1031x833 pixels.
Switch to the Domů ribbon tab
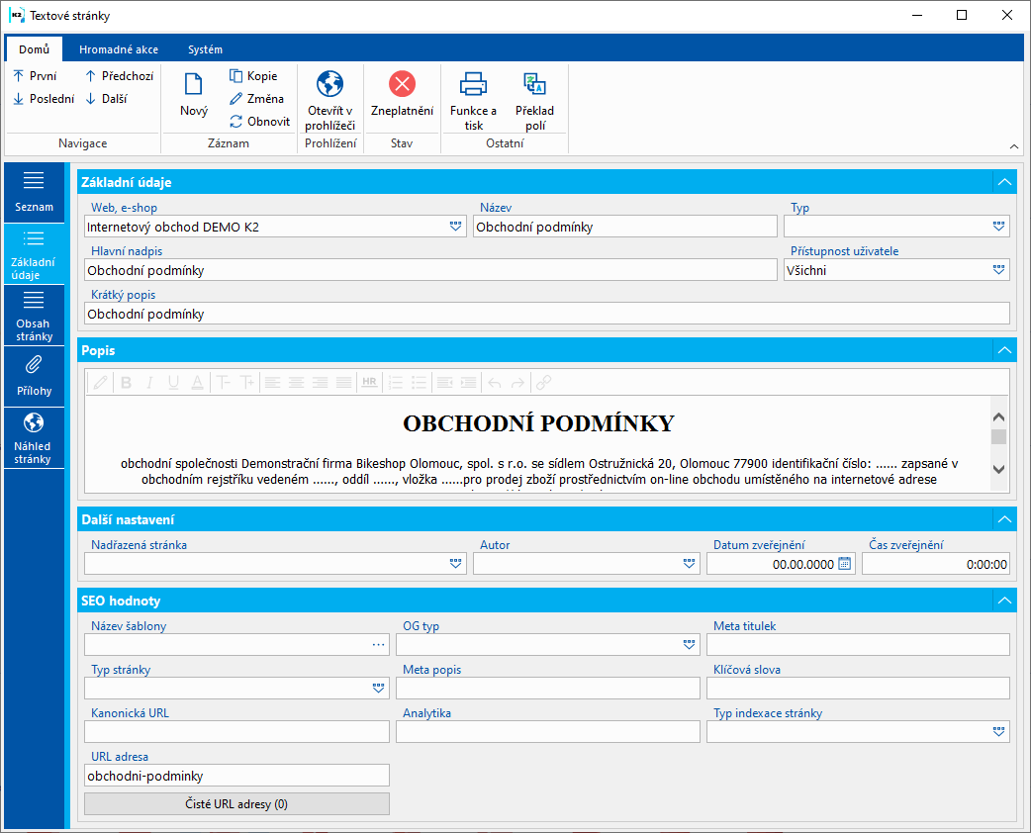[x=35, y=49]
